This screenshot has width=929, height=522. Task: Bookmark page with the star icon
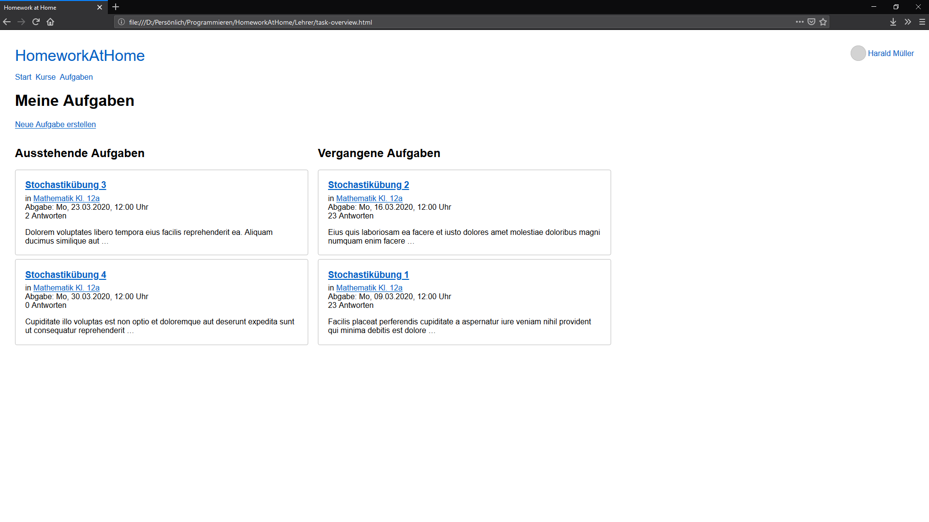click(823, 22)
